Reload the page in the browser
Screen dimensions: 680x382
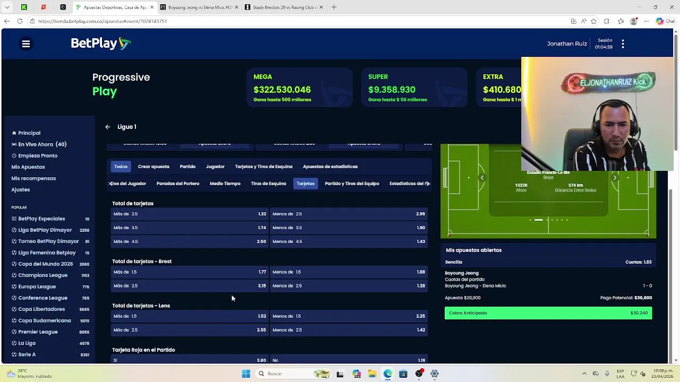[x=20, y=21]
